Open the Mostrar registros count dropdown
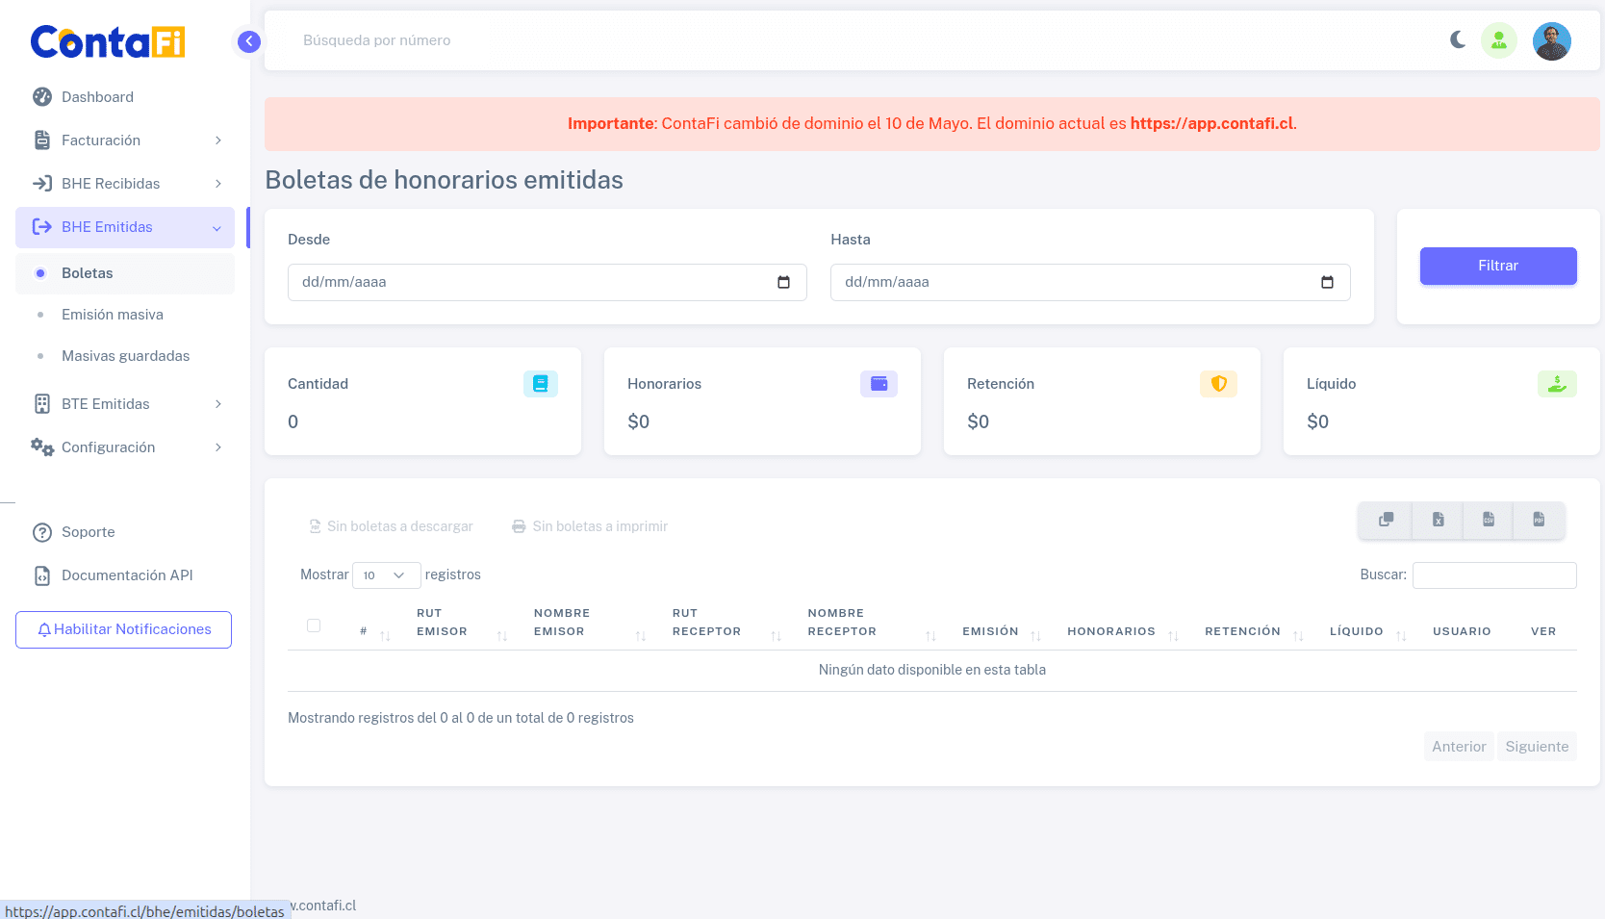1605x919 pixels. tap(386, 575)
